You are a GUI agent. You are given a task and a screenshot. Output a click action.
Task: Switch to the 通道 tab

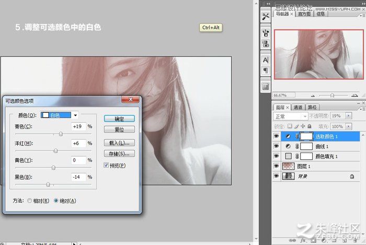tap(298, 108)
